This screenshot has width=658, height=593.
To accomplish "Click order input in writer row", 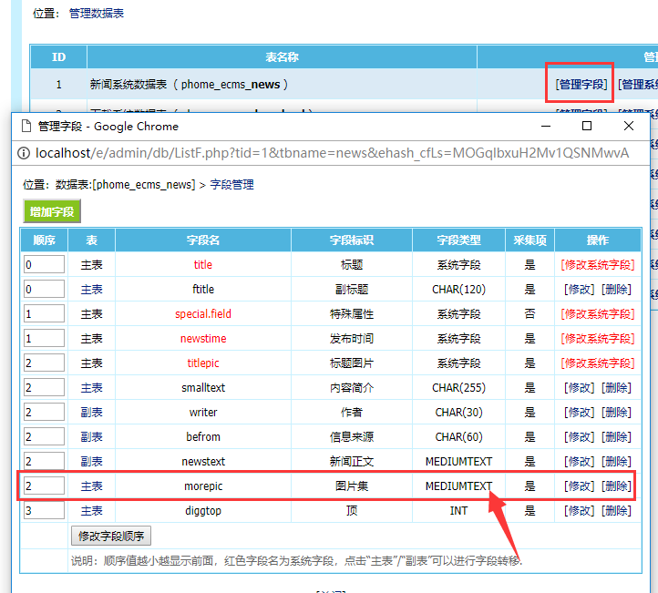I will pos(44,412).
